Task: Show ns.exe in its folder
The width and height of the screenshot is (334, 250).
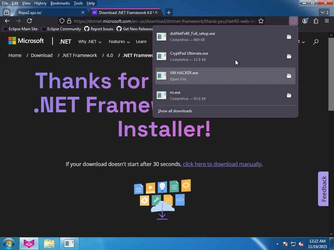Action: (x=289, y=95)
